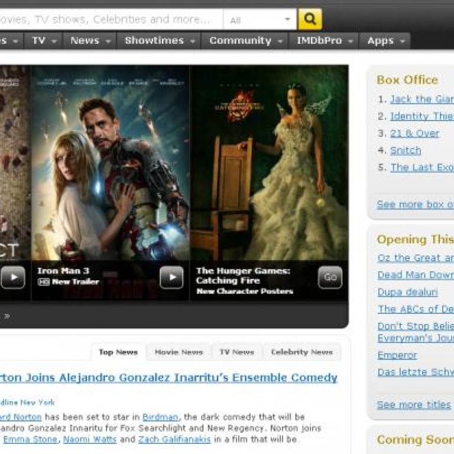Open Dupa dealuri link

[408, 292]
